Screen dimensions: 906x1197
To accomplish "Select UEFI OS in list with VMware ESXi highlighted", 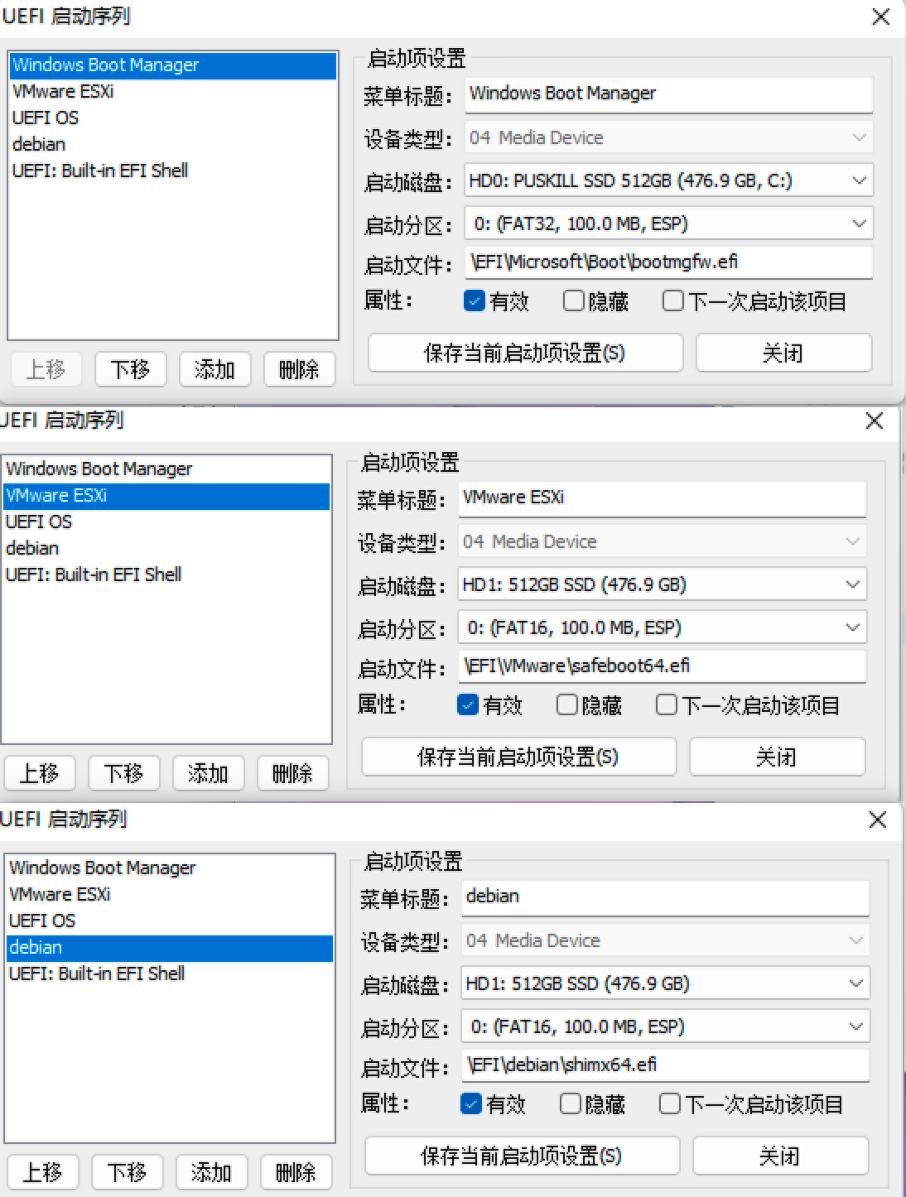I will tap(39, 522).
